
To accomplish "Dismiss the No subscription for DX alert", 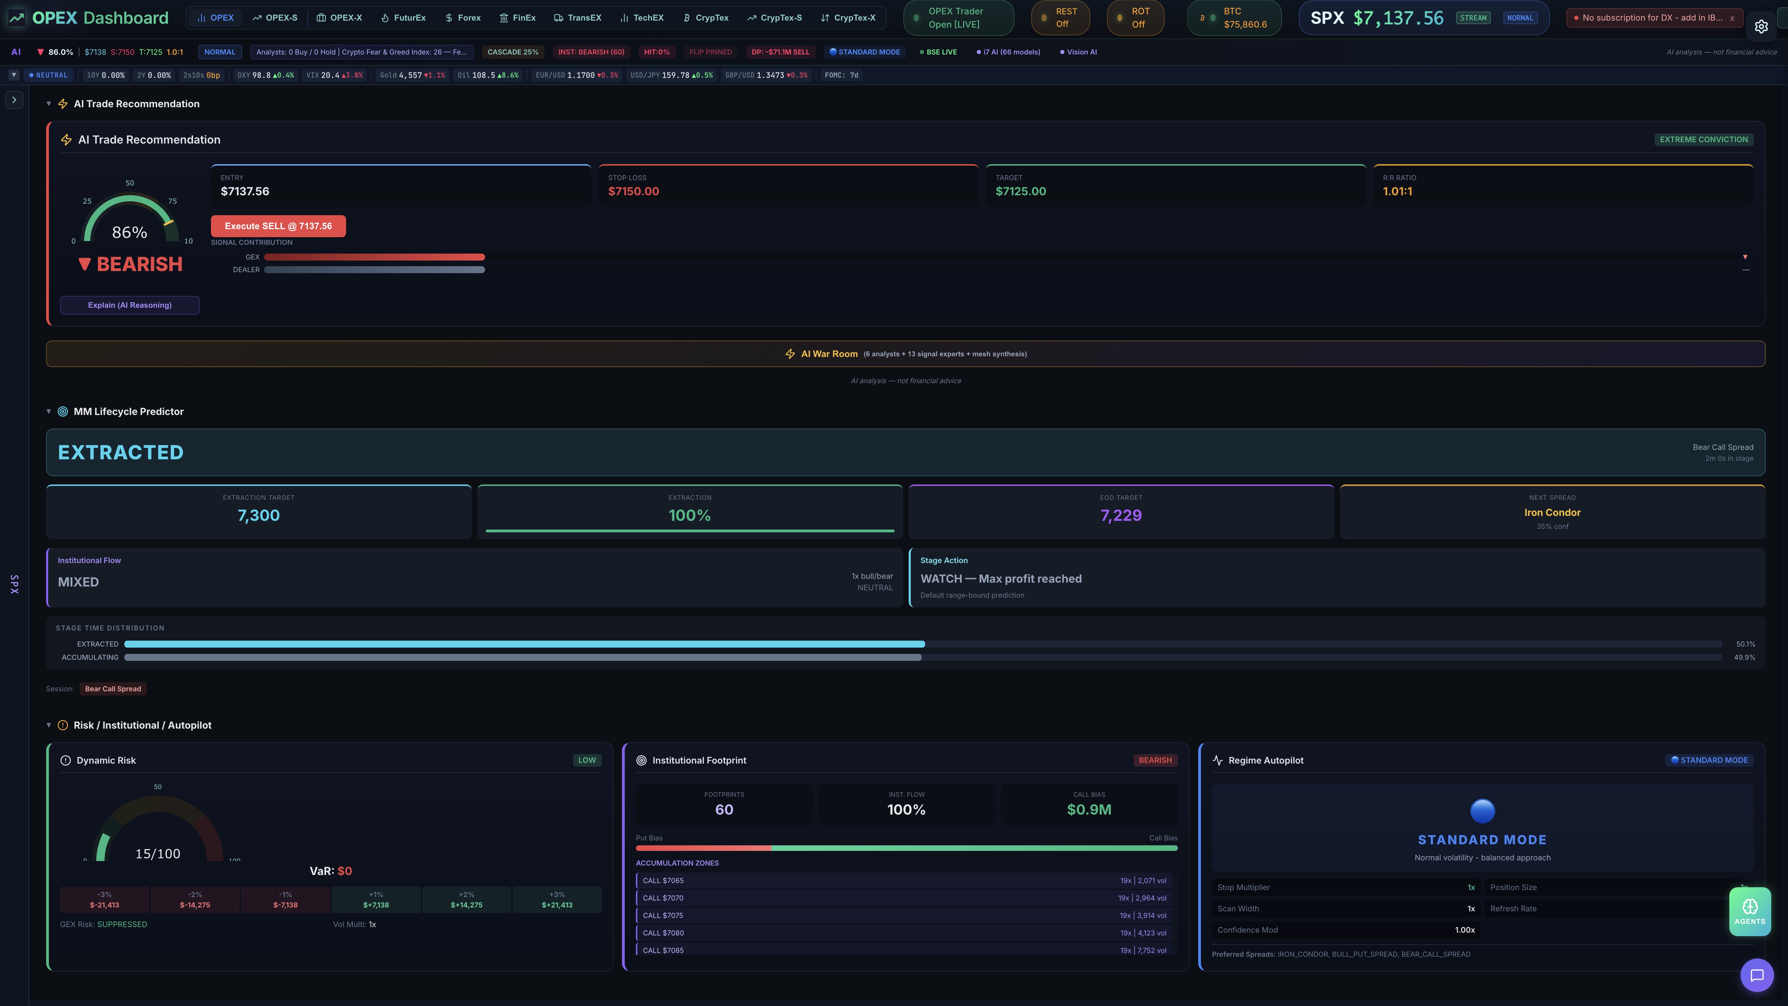I will pyautogui.click(x=1732, y=18).
